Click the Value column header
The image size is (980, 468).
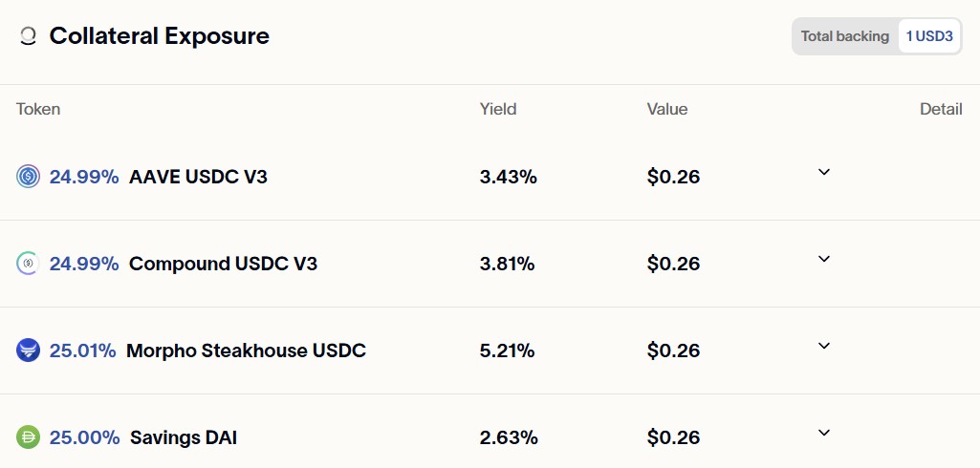(666, 109)
